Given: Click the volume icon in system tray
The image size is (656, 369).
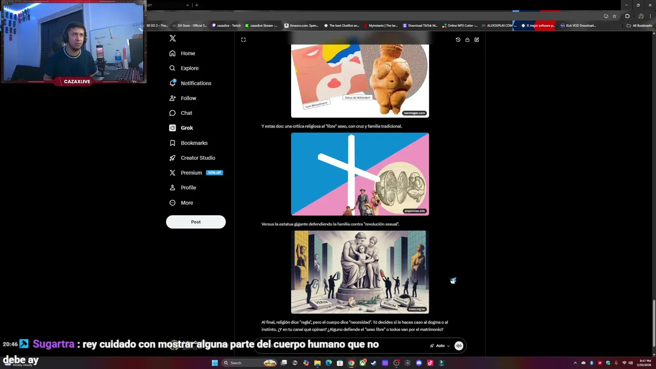Looking at the screenshot, I should pos(630,363).
